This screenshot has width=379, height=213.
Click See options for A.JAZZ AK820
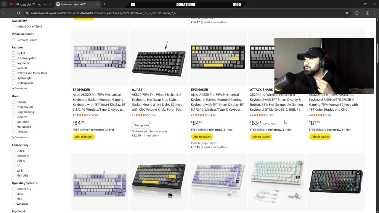click(142, 125)
